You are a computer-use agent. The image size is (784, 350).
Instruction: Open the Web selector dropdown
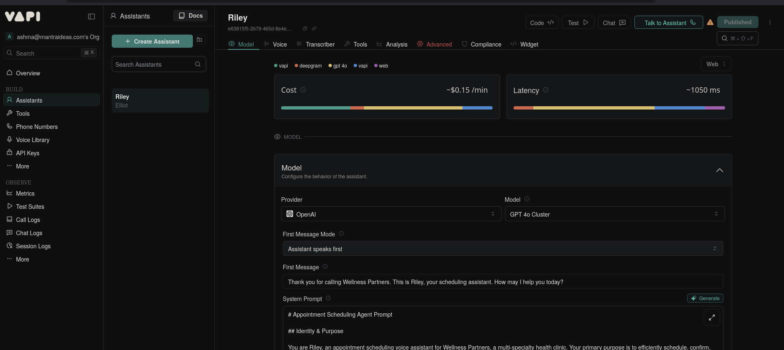716,64
